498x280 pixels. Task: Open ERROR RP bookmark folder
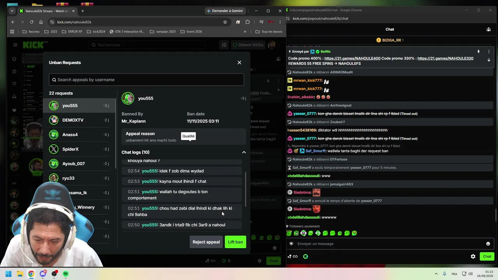tap(72, 31)
